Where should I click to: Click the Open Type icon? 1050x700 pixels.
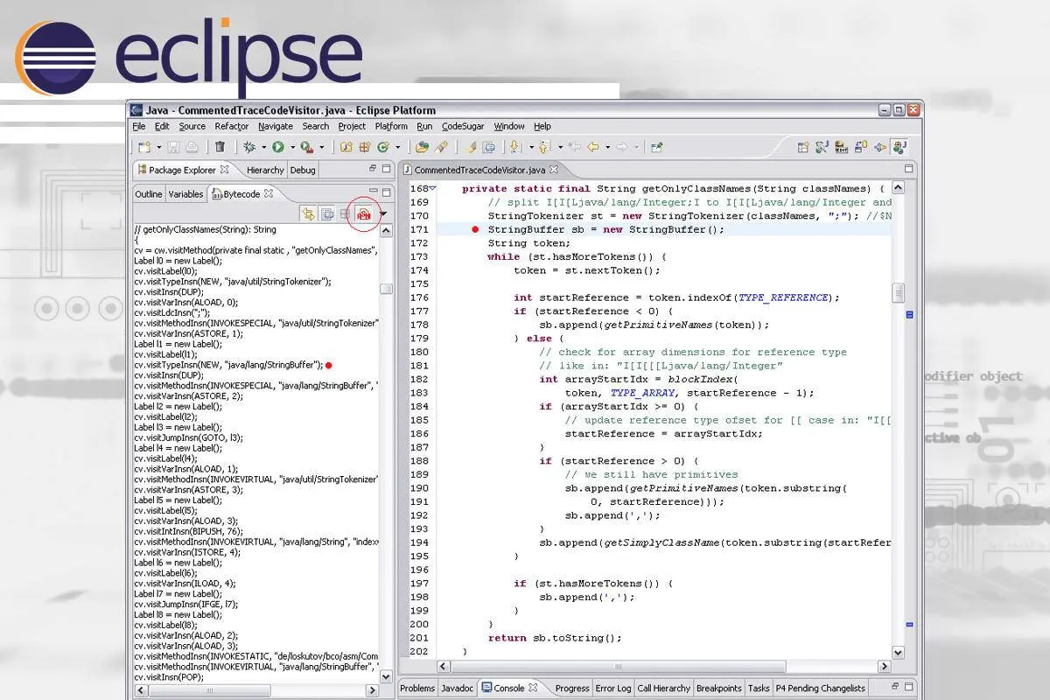coord(423,147)
